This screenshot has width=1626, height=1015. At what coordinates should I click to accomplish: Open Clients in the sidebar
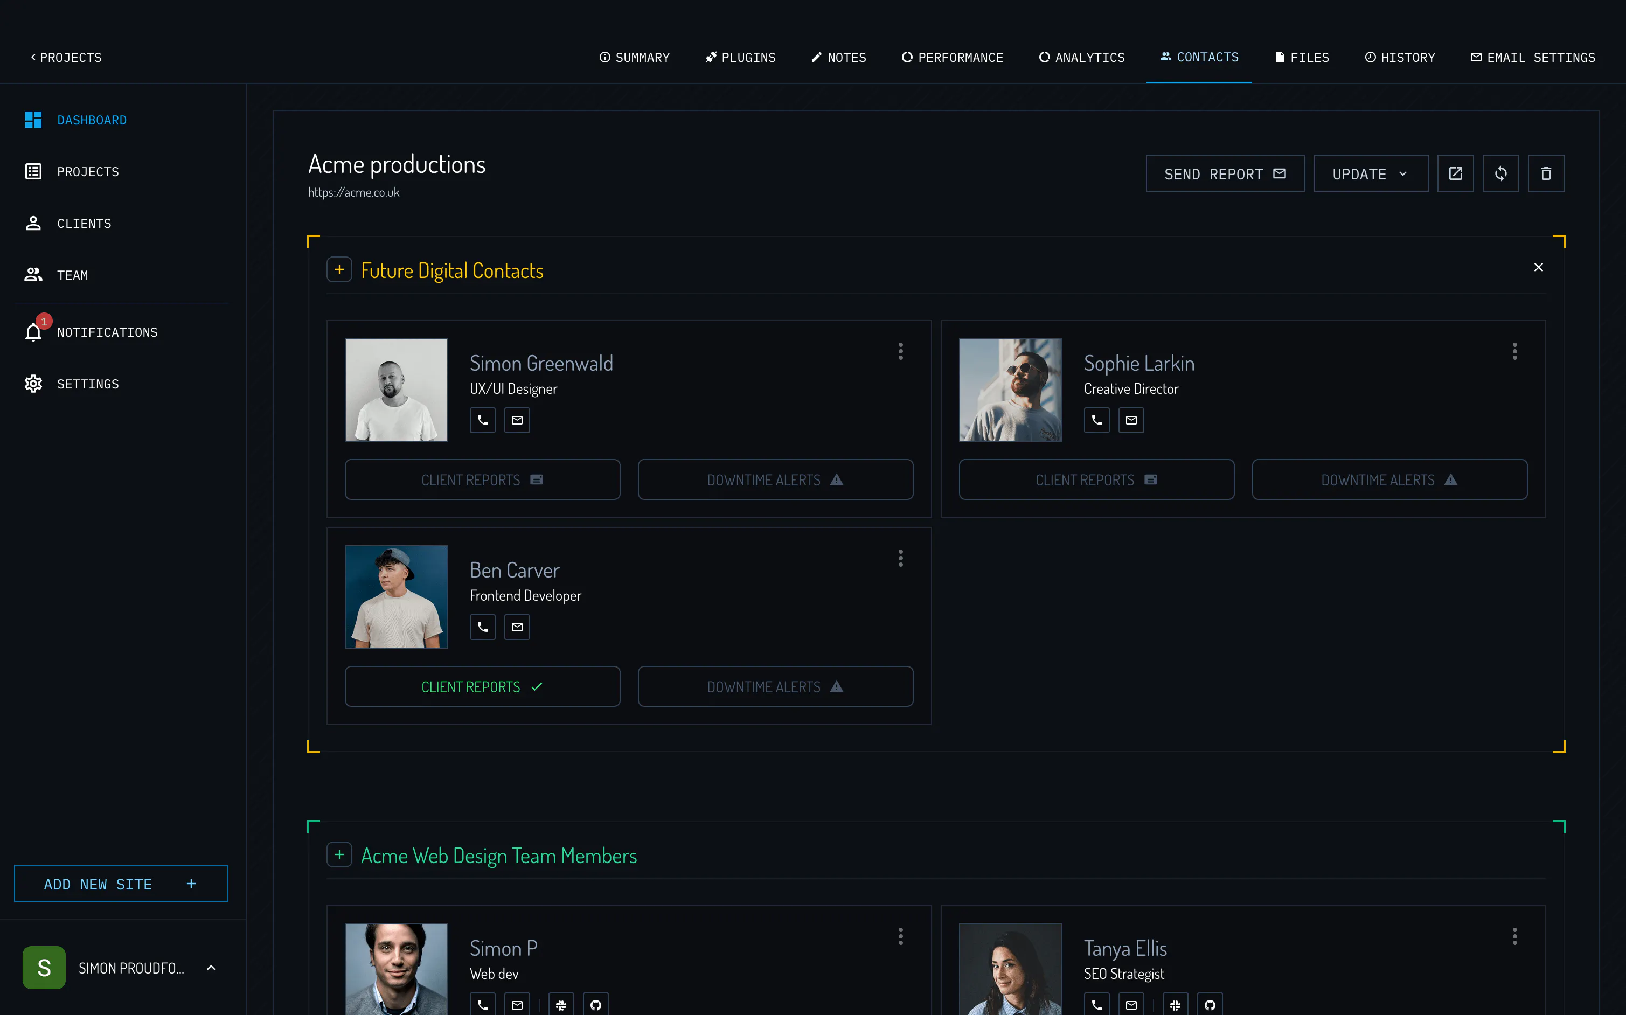pos(68,224)
